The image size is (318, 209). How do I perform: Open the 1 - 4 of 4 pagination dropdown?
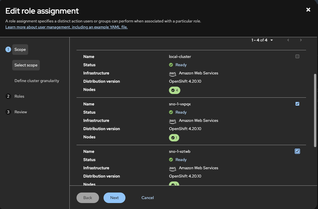262,40
